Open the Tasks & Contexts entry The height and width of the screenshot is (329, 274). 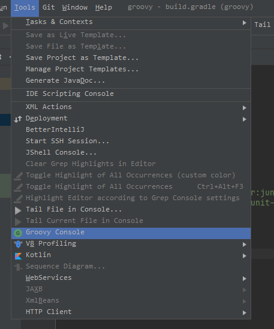(x=131, y=22)
